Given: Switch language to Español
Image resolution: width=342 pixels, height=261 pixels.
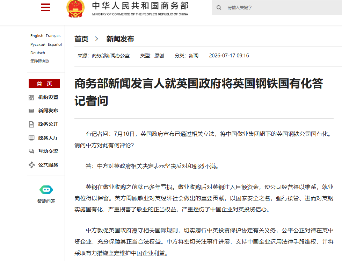Looking at the screenshot, I should [x=55, y=44].
